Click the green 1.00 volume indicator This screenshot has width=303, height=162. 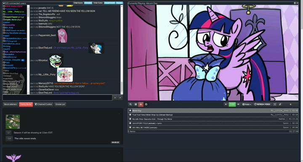(x=232, y=104)
